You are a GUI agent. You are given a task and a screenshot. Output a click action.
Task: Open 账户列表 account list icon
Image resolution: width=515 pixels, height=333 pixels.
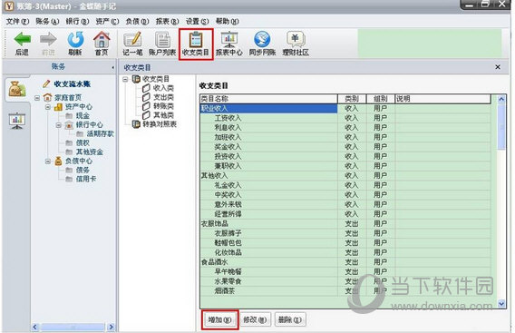point(162,39)
